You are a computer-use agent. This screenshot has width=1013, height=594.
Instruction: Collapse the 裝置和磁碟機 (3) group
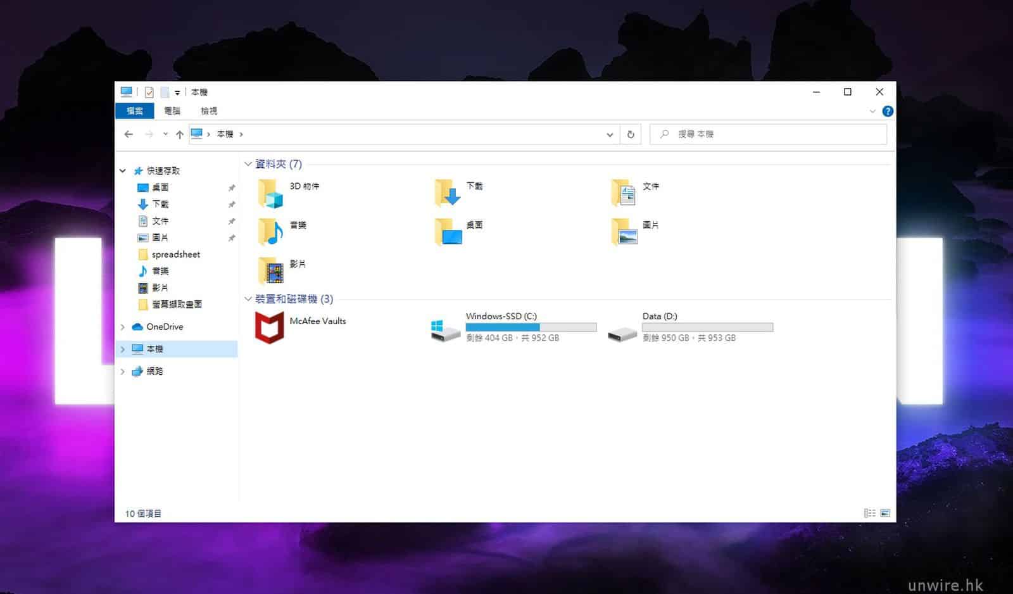point(248,299)
